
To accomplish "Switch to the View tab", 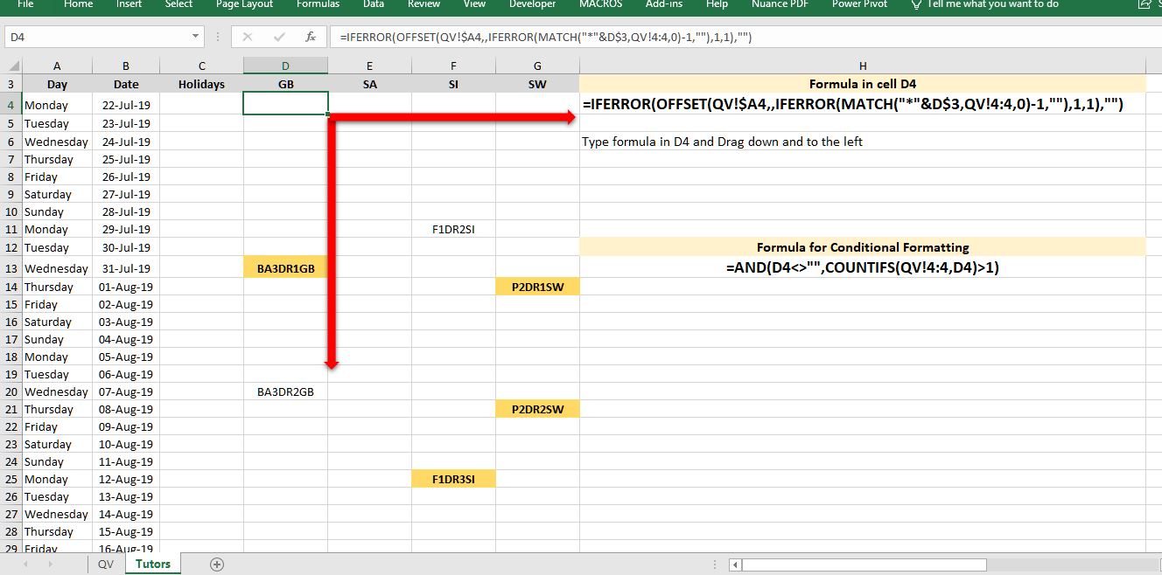I will click(x=474, y=4).
